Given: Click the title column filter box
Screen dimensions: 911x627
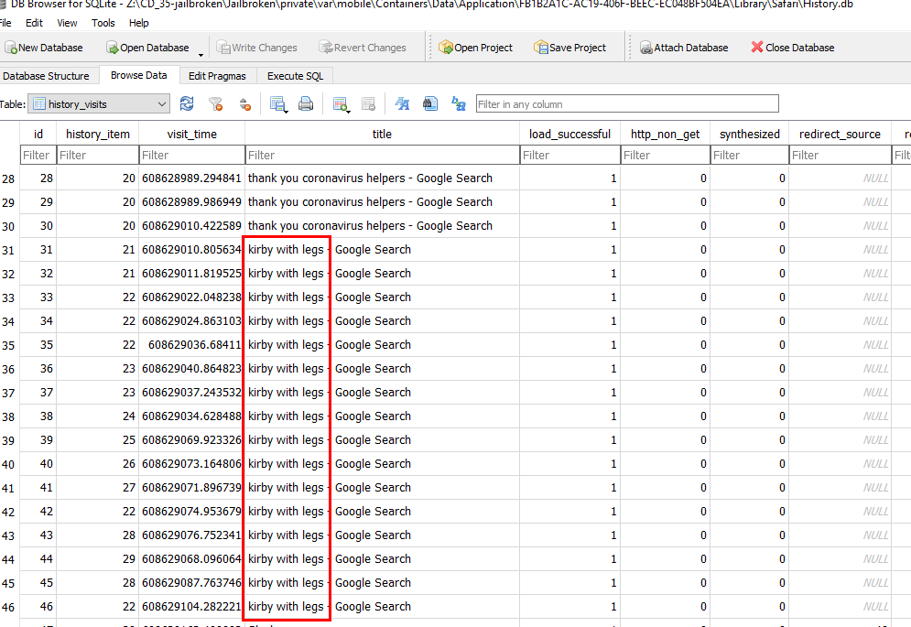Looking at the screenshot, I should tap(382, 155).
